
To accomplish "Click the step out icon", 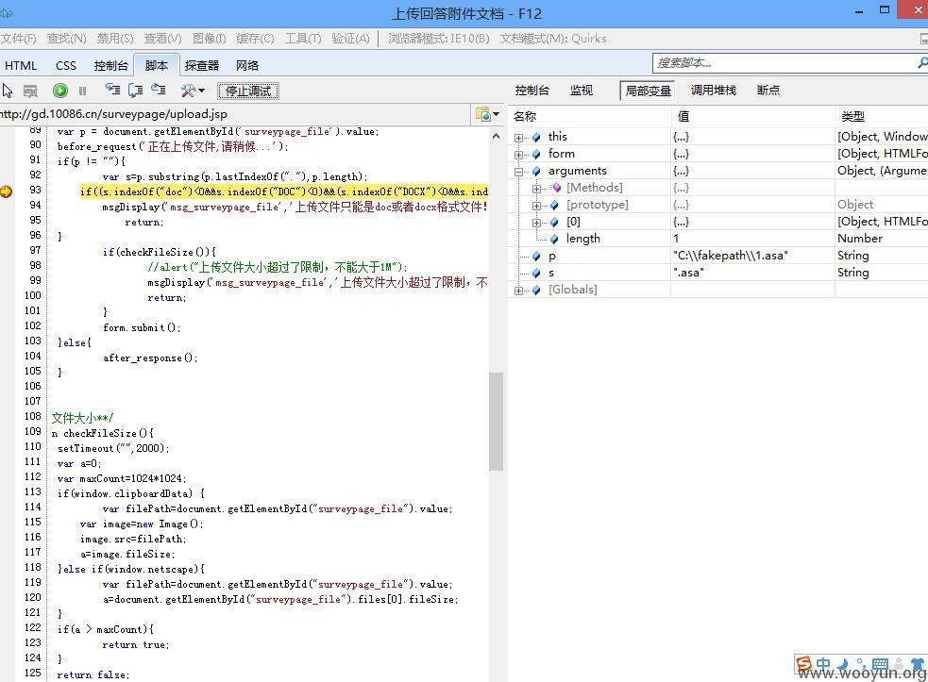I will pyautogui.click(x=158, y=90).
